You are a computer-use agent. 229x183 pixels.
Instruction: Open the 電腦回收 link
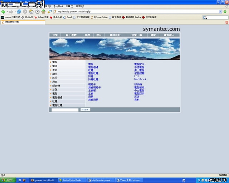pyautogui.click(x=139, y=94)
